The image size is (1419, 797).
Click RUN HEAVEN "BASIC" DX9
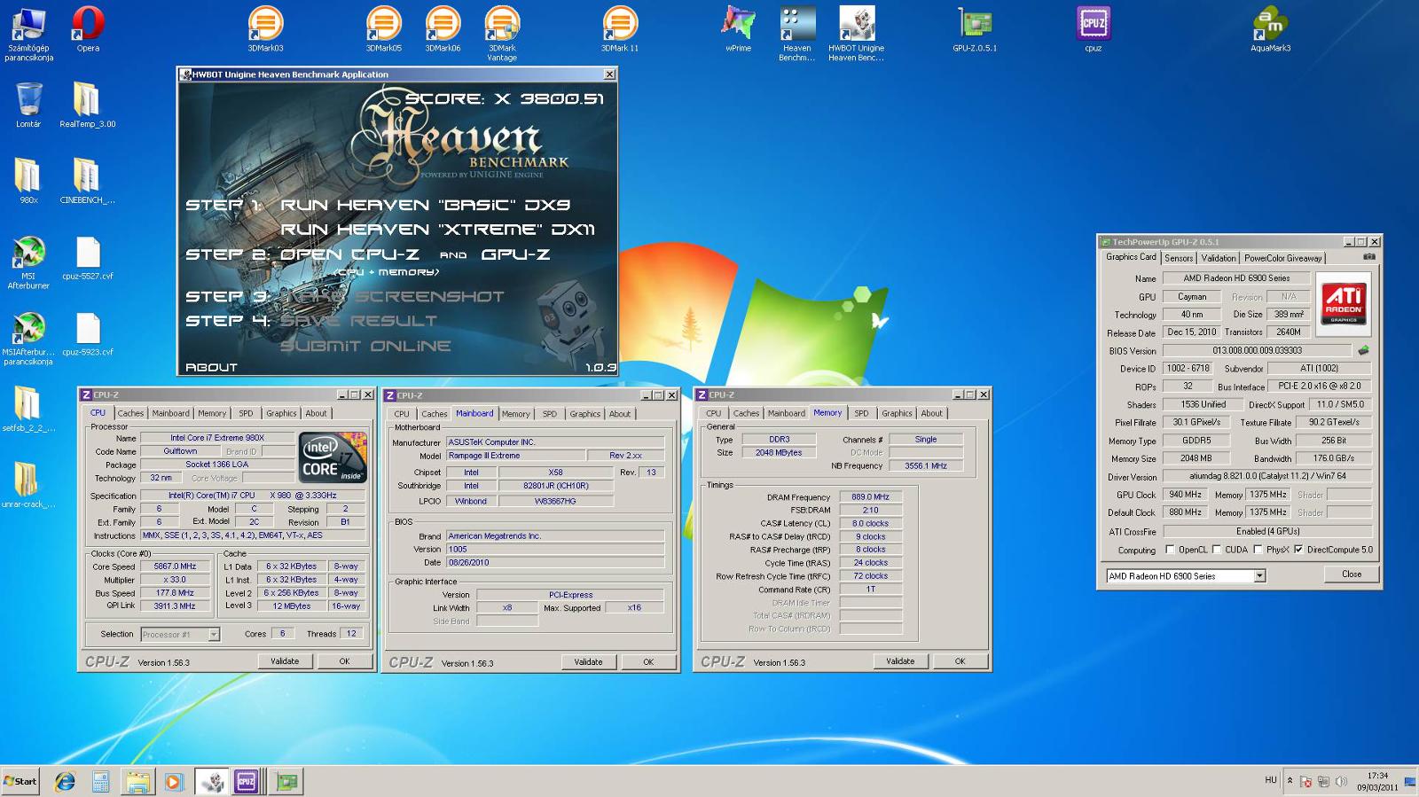[426, 205]
